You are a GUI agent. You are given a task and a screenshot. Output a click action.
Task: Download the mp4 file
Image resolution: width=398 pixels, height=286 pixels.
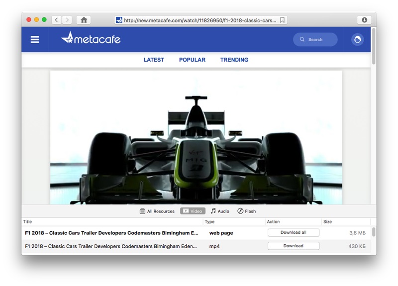[294, 246]
